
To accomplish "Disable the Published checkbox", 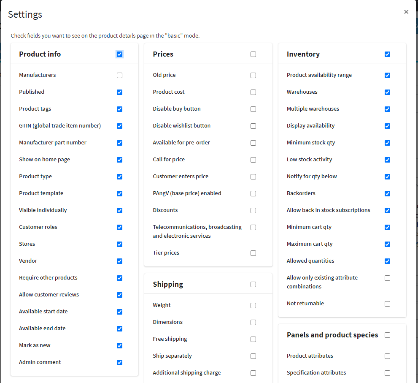I will pos(119,92).
